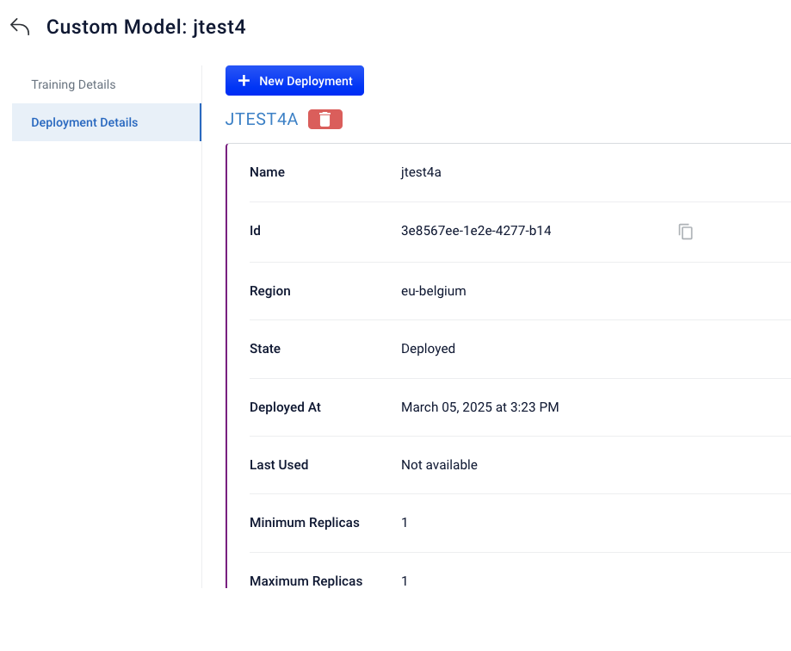Select the name value jtest4a
The width and height of the screenshot is (791, 651).
point(421,172)
